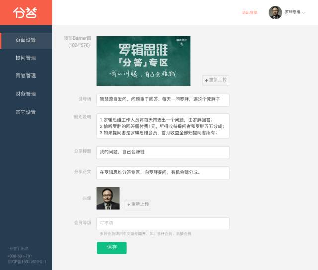The width and height of the screenshot is (318, 270).
Task: Click the 头像 portrait photo thumbnail
Action: (x=108, y=199)
